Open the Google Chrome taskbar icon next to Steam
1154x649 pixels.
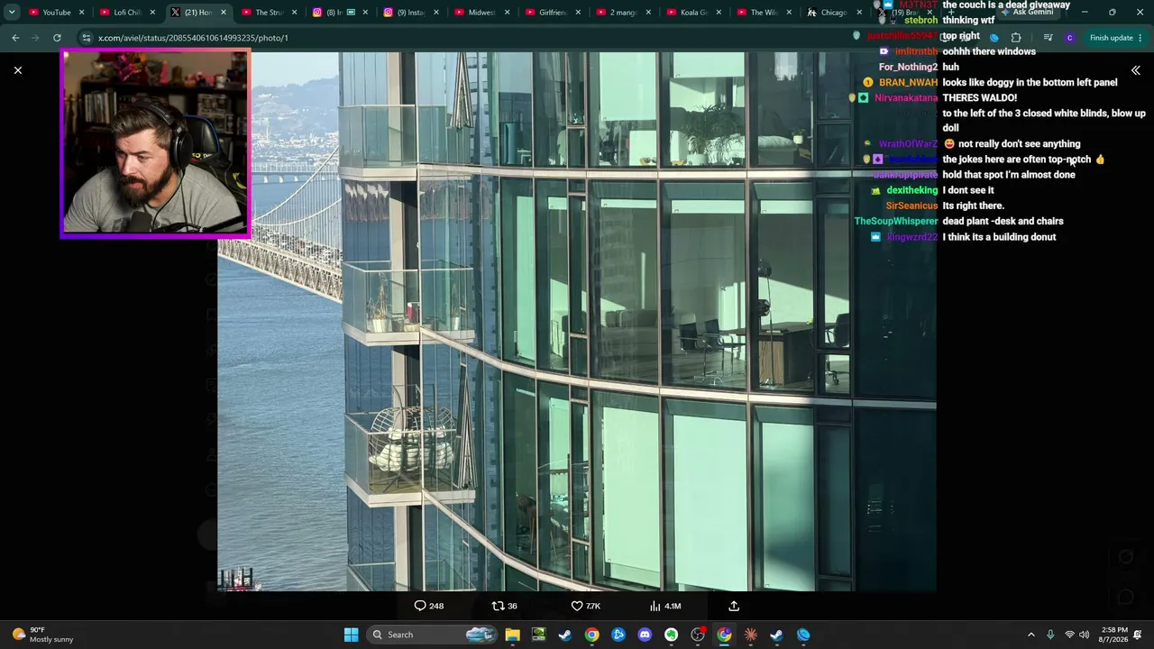click(591, 635)
